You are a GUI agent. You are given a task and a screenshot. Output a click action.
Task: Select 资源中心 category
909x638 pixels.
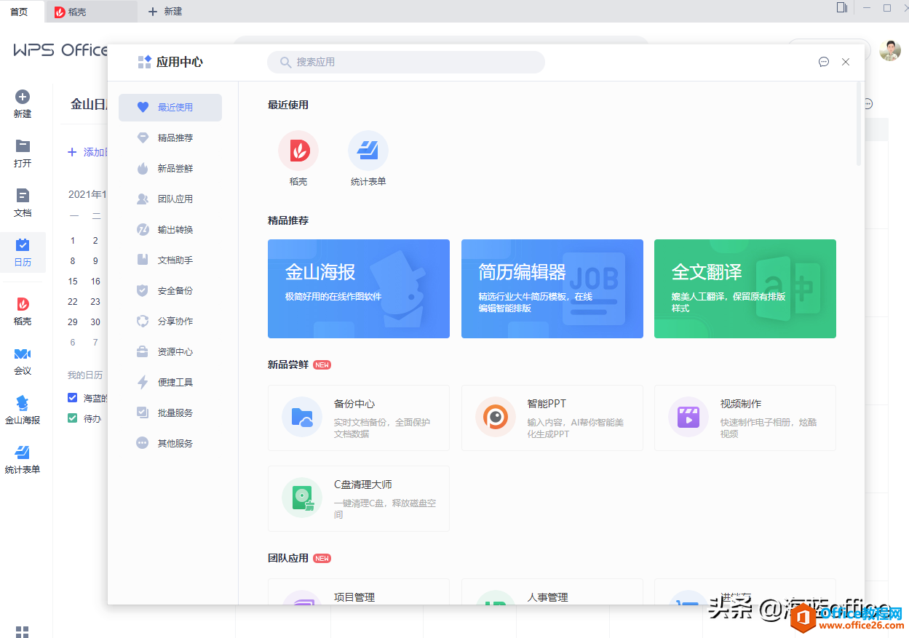click(170, 351)
